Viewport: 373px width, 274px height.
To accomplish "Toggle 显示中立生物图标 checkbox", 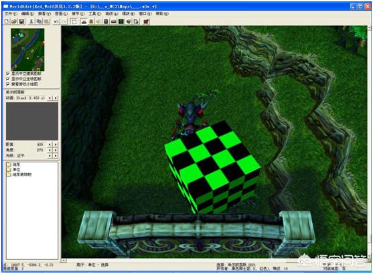I will pos(8,79).
